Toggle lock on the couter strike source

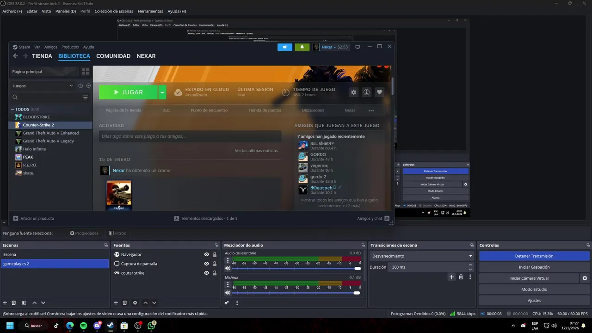(215, 273)
